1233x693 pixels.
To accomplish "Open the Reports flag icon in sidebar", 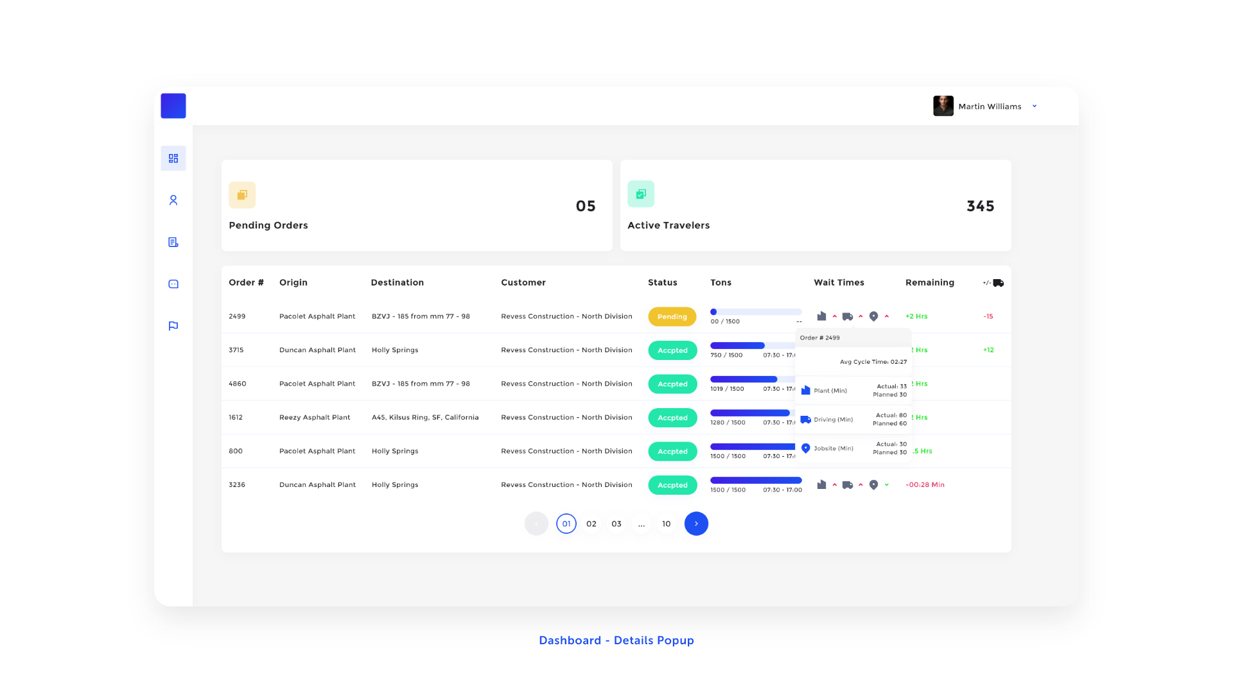I will point(173,325).
